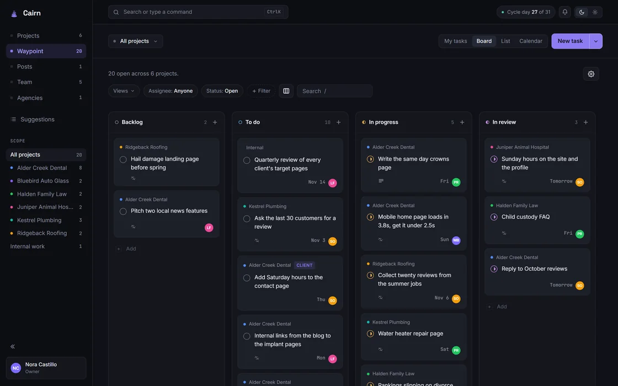Screen dimensions: 618x386
Task: Click PR avatar on Child custody FAQ card
Action: coord(579,234)
